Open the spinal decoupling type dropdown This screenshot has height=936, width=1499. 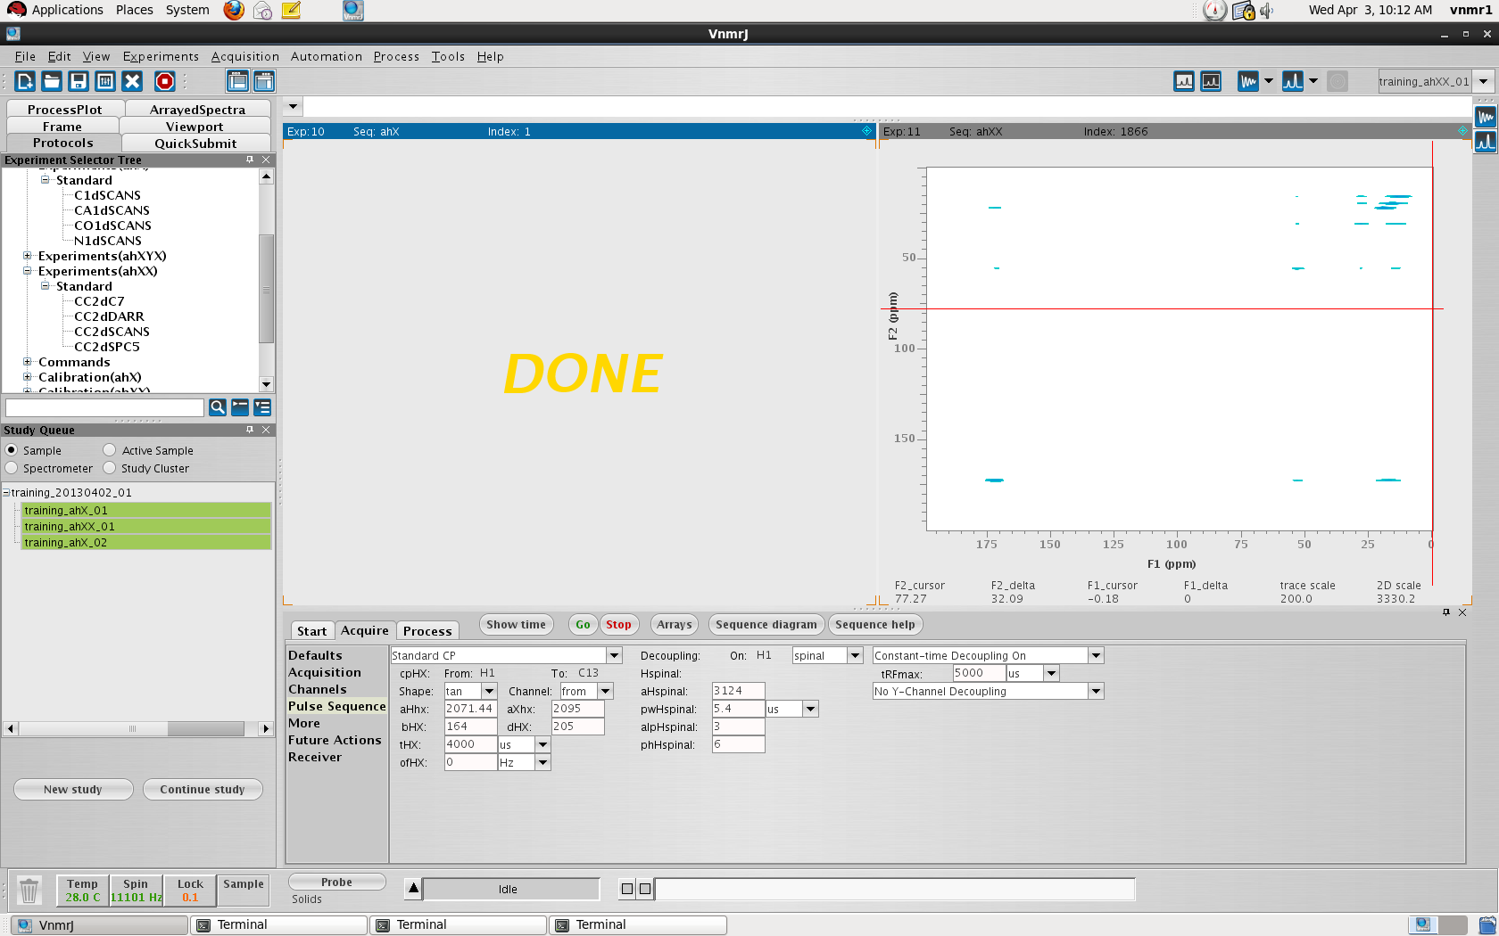click(854, 656)
